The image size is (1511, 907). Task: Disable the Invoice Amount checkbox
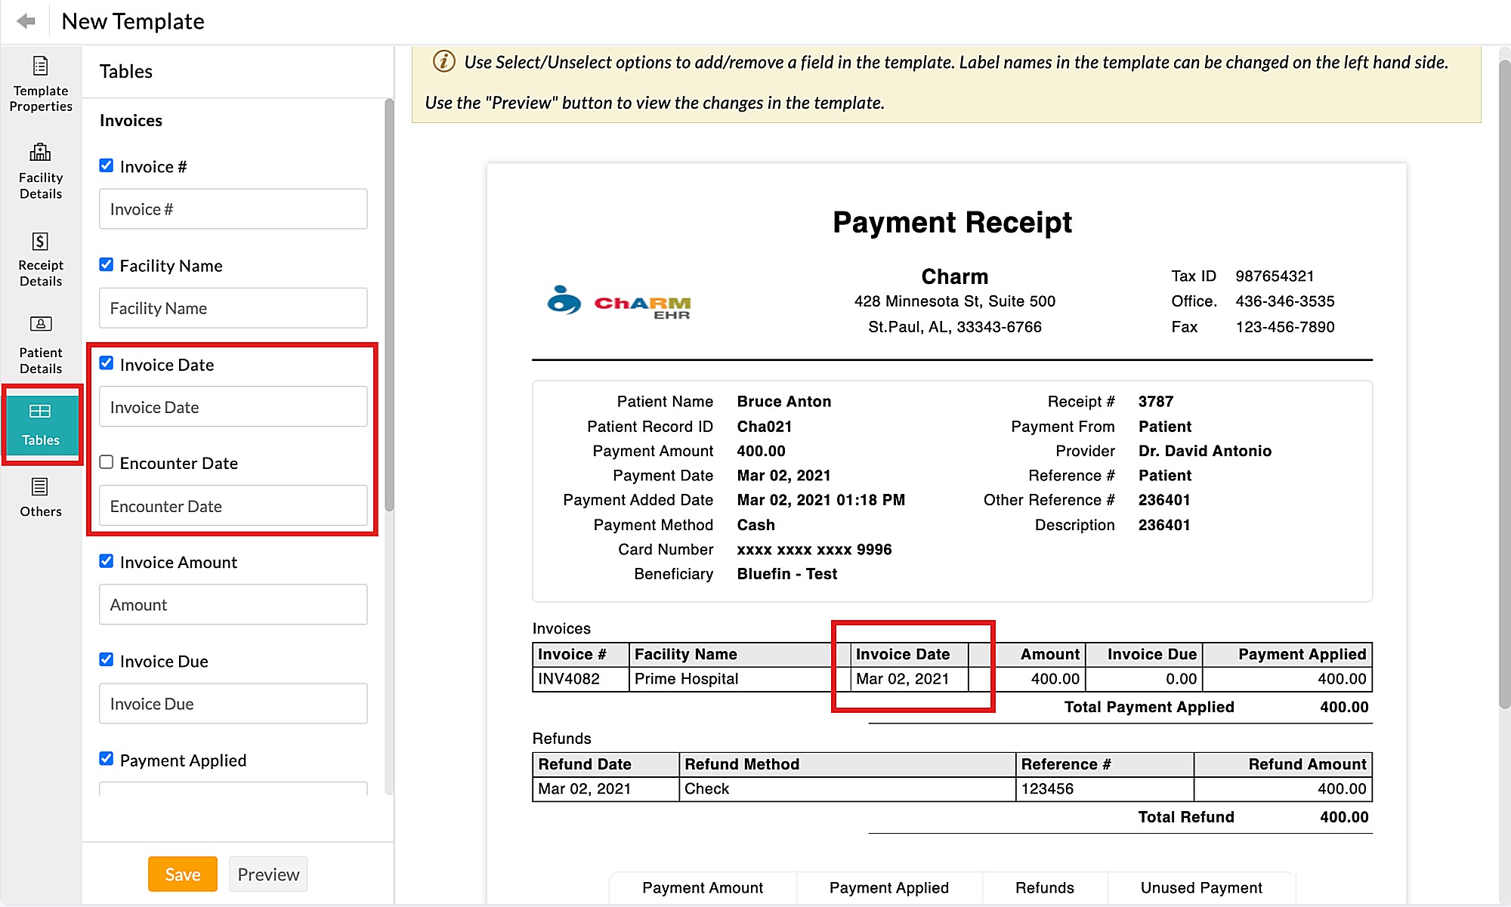tap(106, 561)
